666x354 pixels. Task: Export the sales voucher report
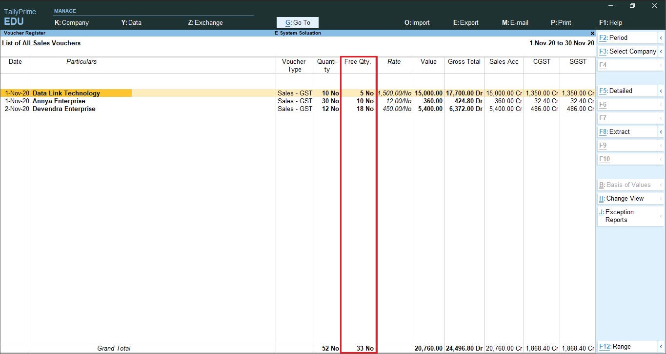[x=465, y=22]
